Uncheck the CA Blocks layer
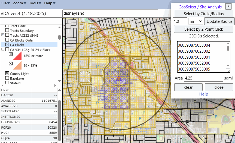This screenshot has height=143, width=235. pos(7,45)
